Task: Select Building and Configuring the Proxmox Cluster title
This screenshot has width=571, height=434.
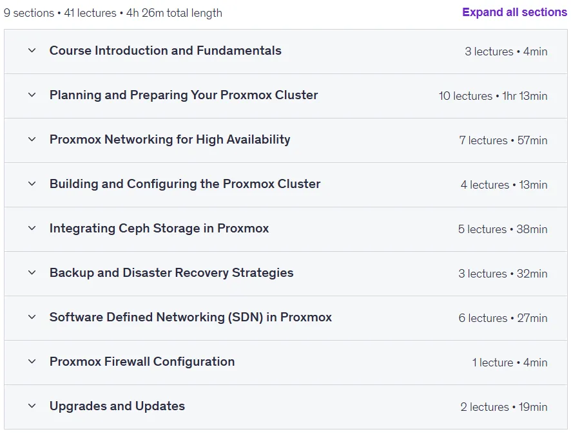Action: click(x=185, y=184)
